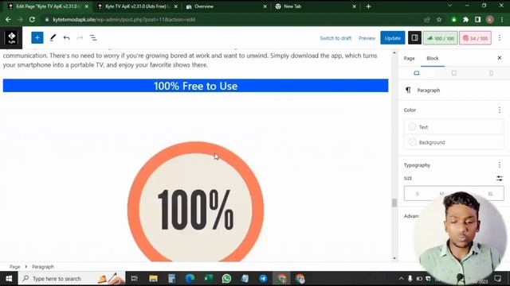Screen dimensions: 510x286
Task: Select the desktop device view icon
Action: (416, 73)
